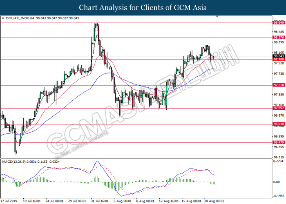Click the 98.649 resistance price tag
Image resolution: width=286 pixels, height=204 pixels.
pos(278,23)
